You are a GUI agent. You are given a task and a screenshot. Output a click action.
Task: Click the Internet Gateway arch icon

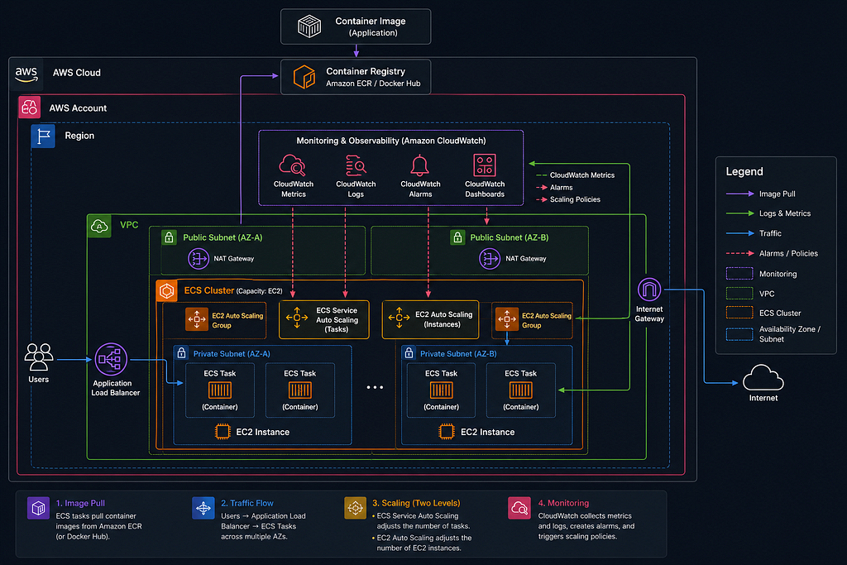point(649,290)
